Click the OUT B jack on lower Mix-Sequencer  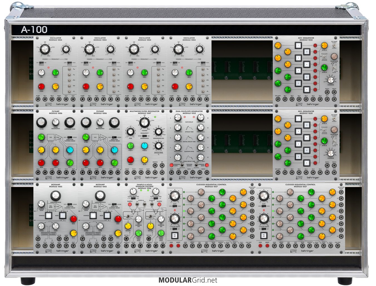(334, 166)
